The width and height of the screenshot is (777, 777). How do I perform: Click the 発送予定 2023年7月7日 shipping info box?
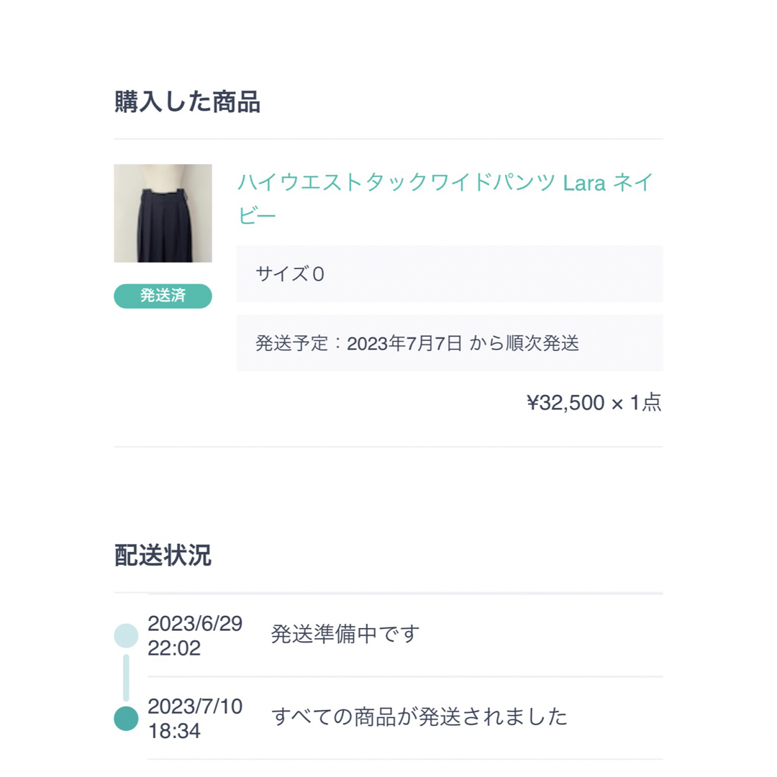(450, 343)
